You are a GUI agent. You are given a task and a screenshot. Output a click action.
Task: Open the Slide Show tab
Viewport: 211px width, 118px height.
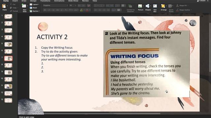pyautogui.click(x=73, y=1)
